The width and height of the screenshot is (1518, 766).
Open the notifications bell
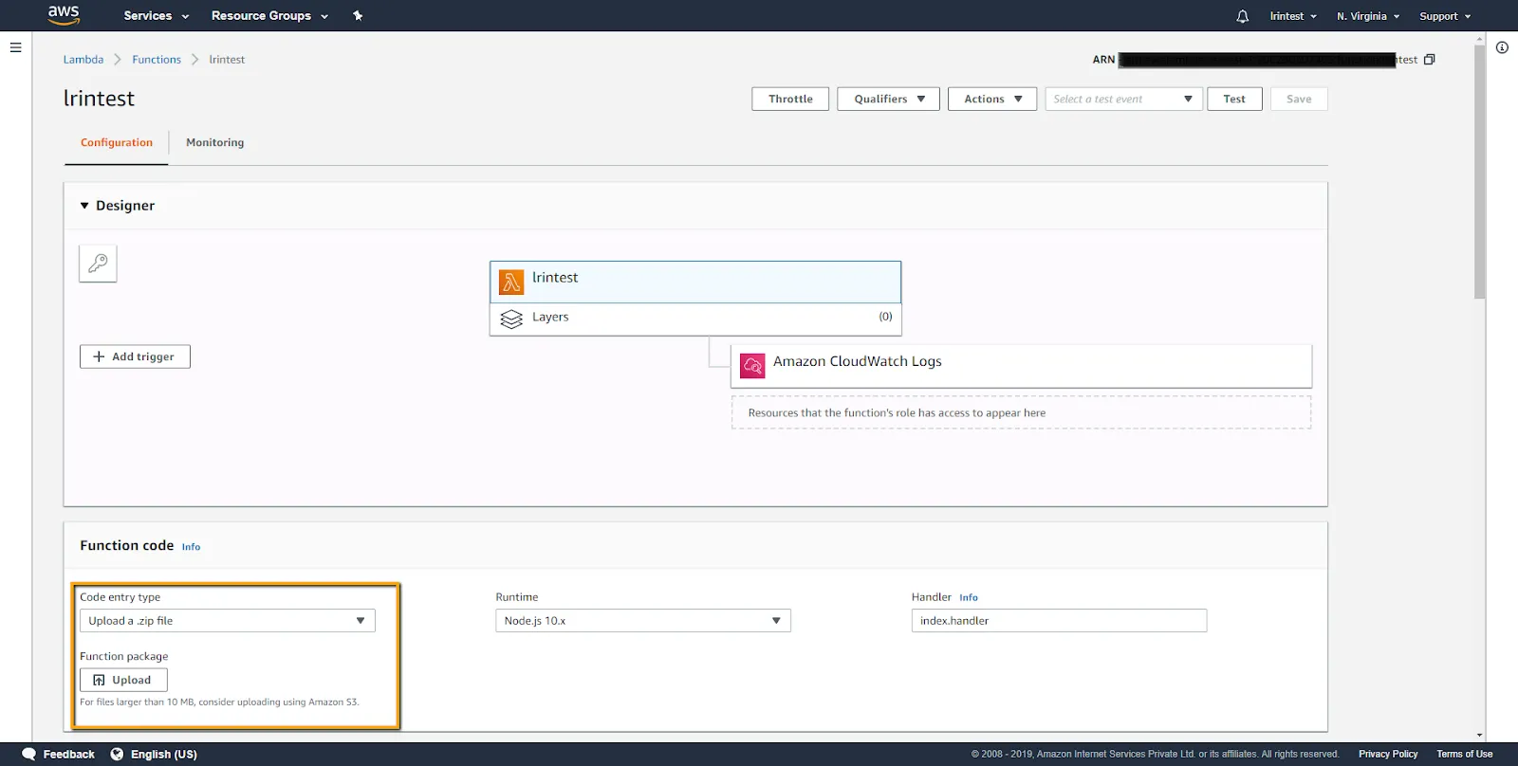click(1242, 16)
